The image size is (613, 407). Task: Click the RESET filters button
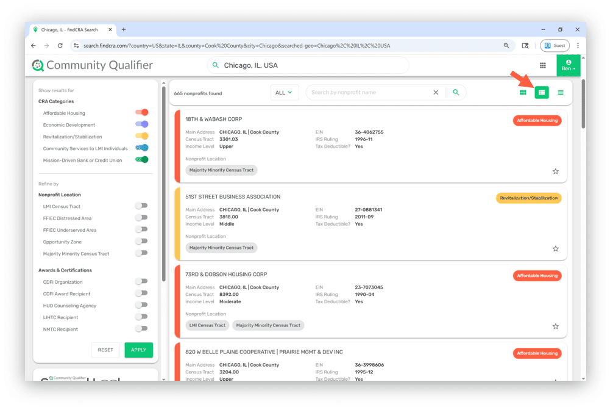click(105, 350)
